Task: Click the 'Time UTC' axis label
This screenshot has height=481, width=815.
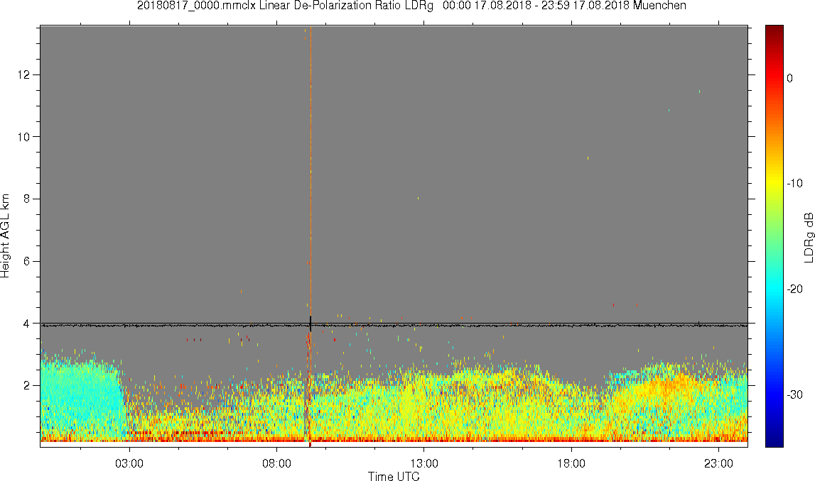Action: click(x=394, y=476)
